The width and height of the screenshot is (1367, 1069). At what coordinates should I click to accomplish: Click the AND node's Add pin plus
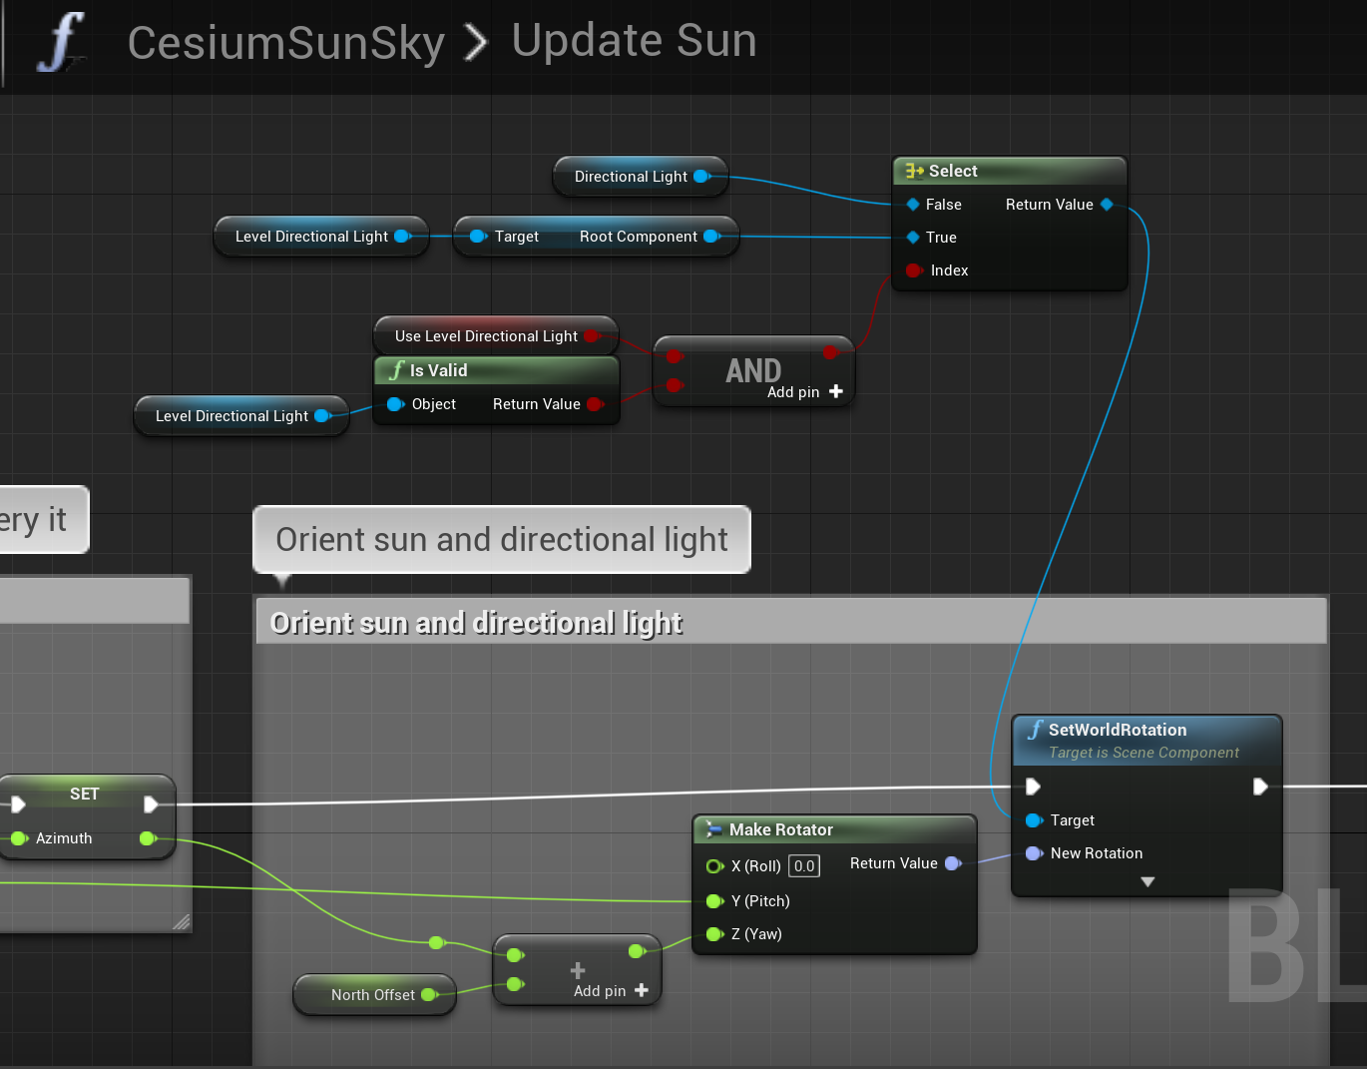pyautogui.click(x=836, y=391)
